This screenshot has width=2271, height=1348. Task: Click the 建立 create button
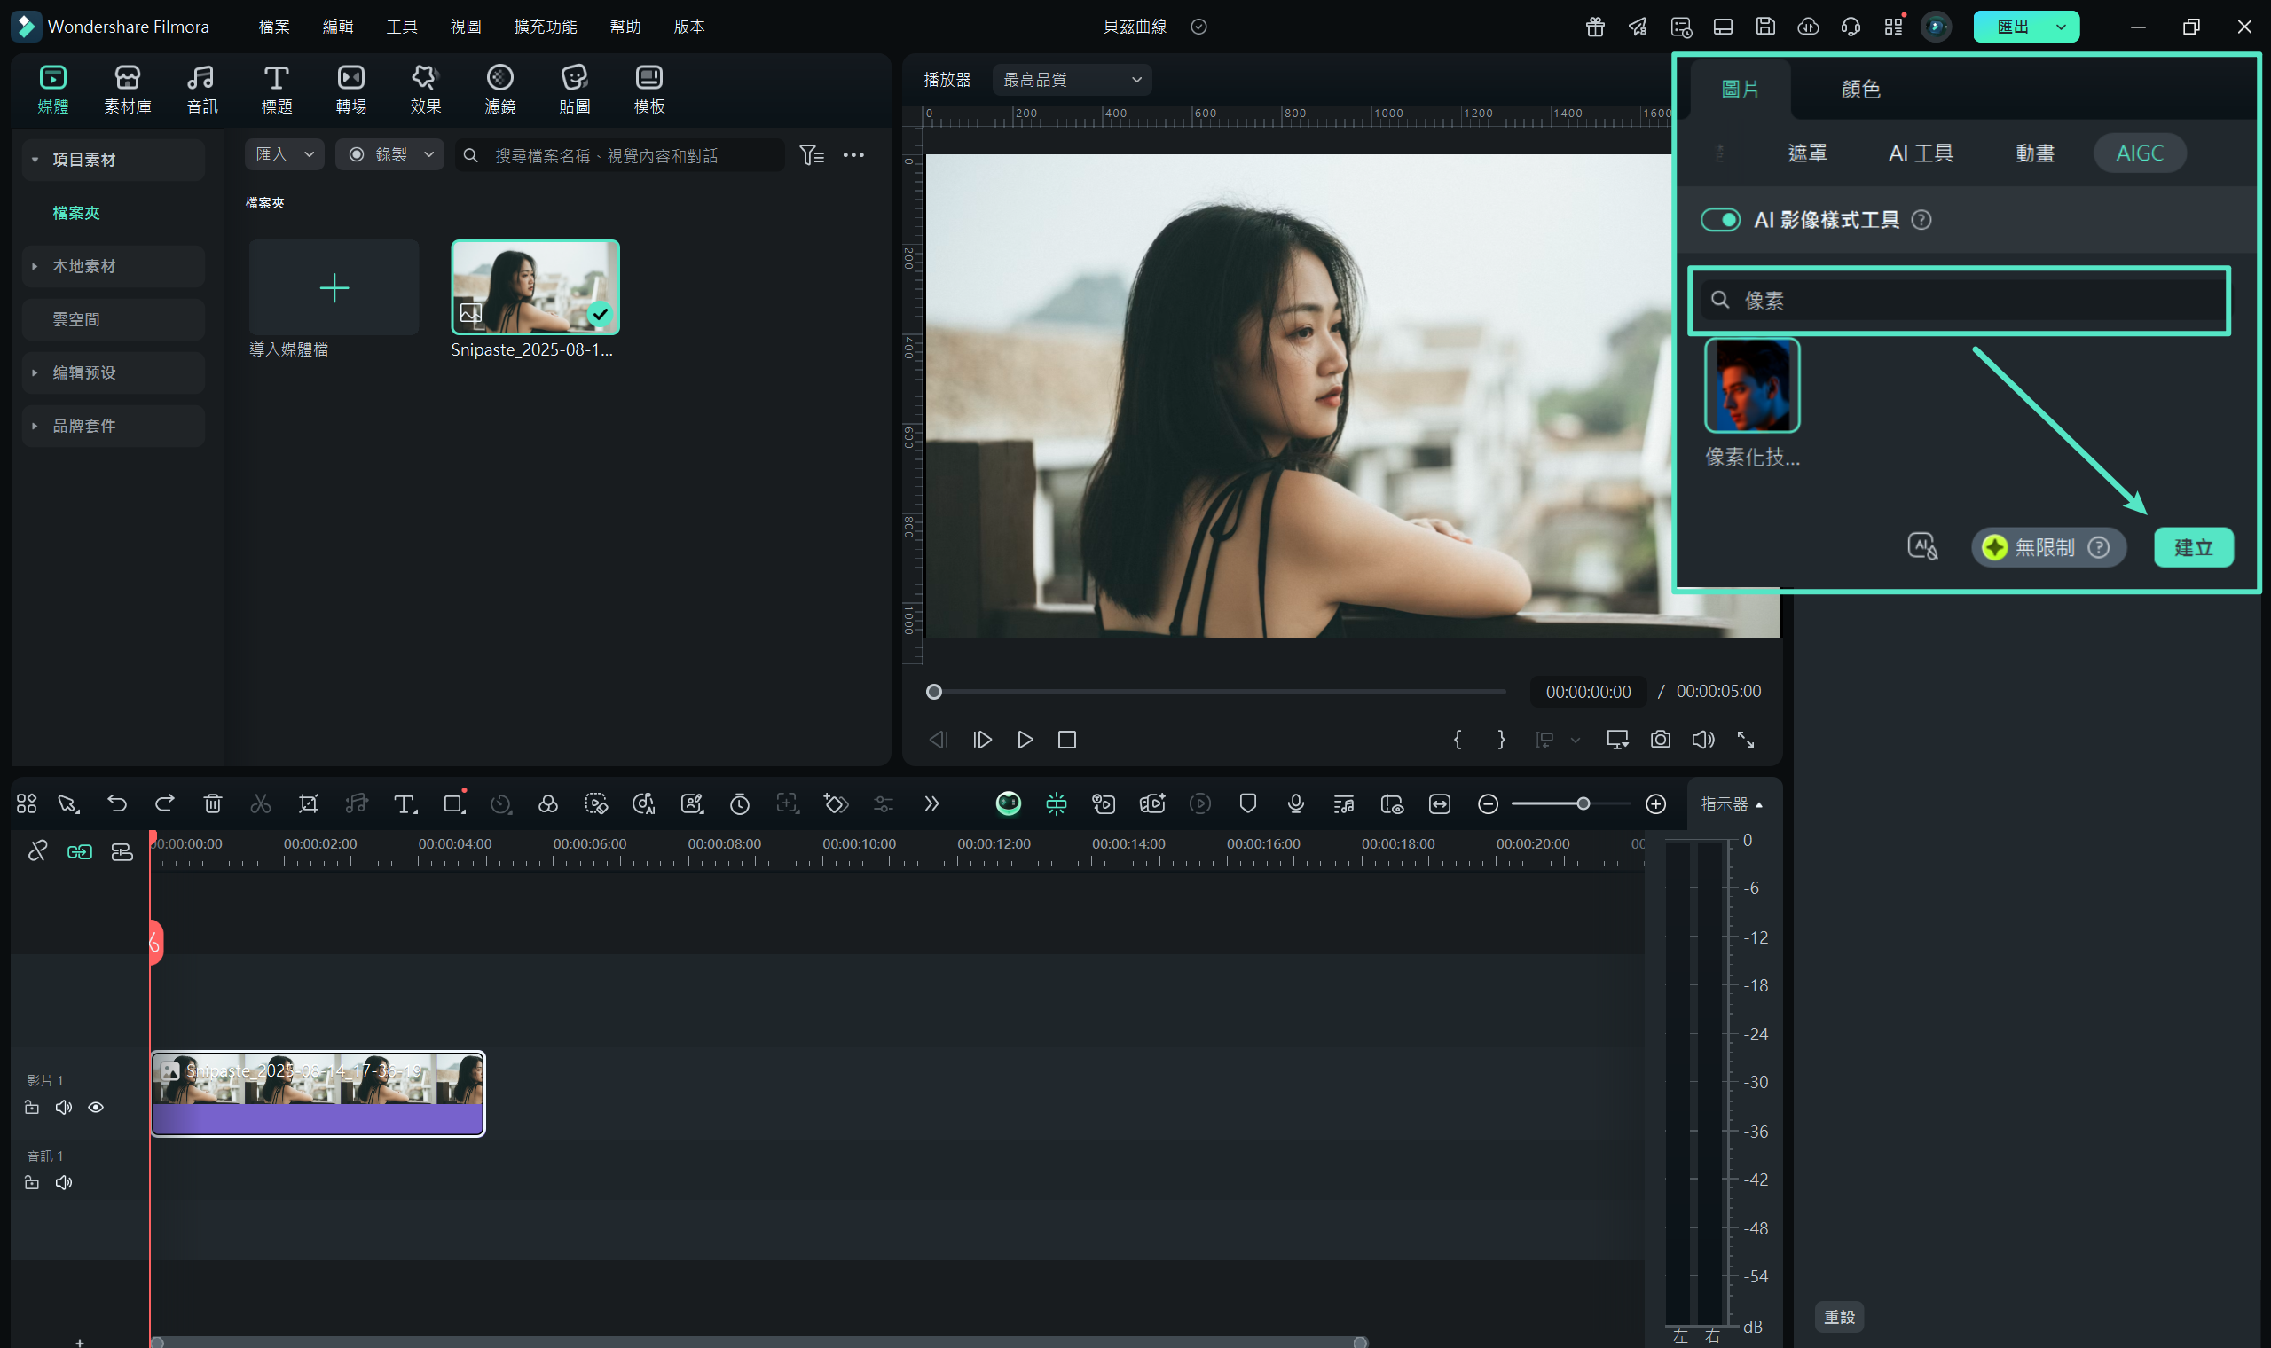[x=2193, y=547]
